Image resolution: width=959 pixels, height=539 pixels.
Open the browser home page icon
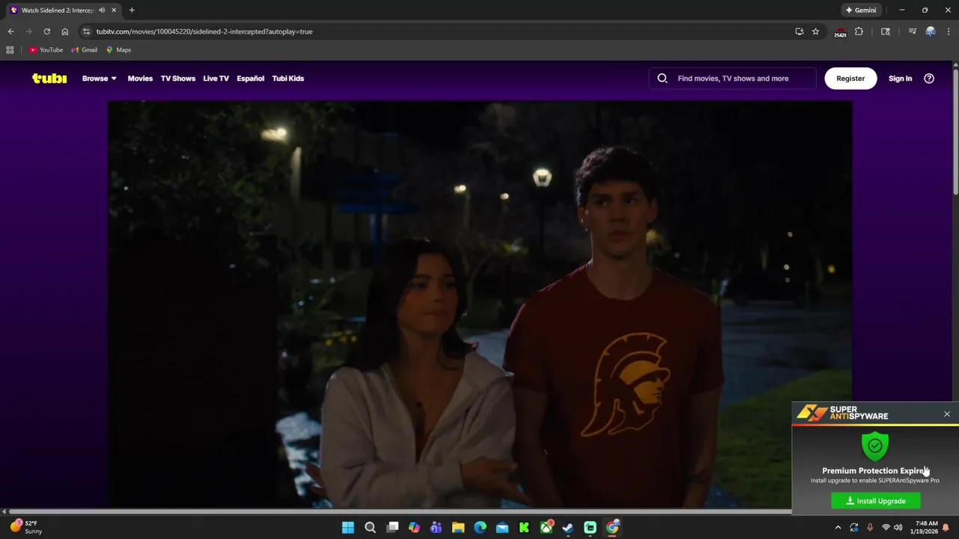pos(64,31)
